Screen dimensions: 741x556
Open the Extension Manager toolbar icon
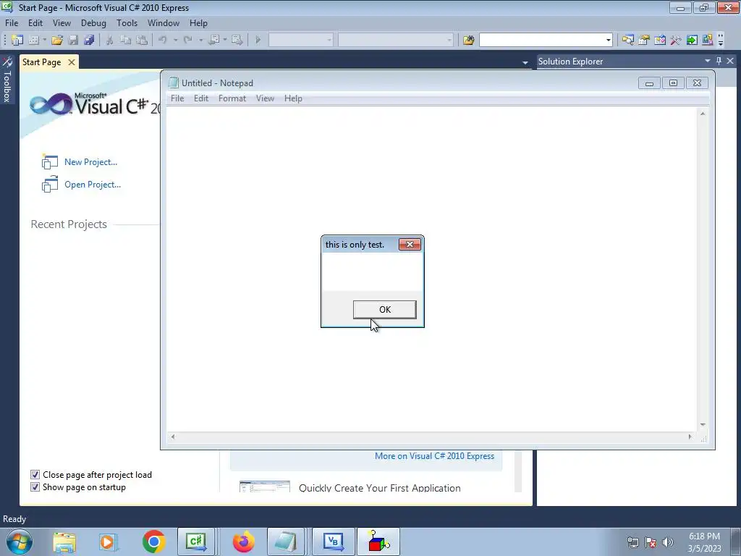[x=708, y=41]
